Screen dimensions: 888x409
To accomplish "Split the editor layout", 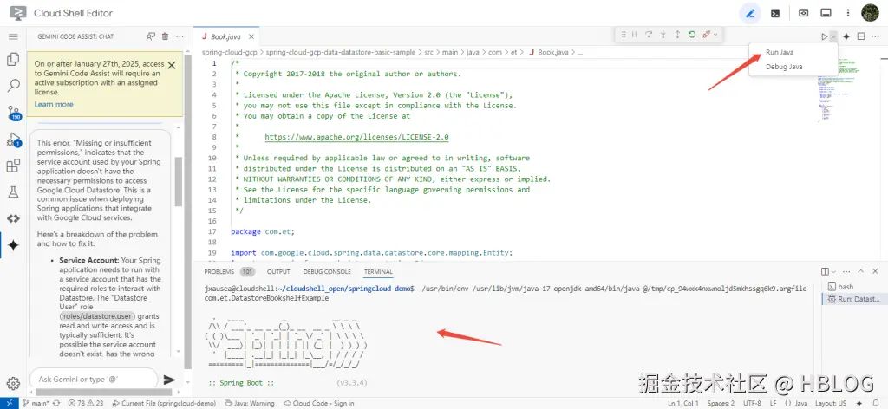I will 861,36.
